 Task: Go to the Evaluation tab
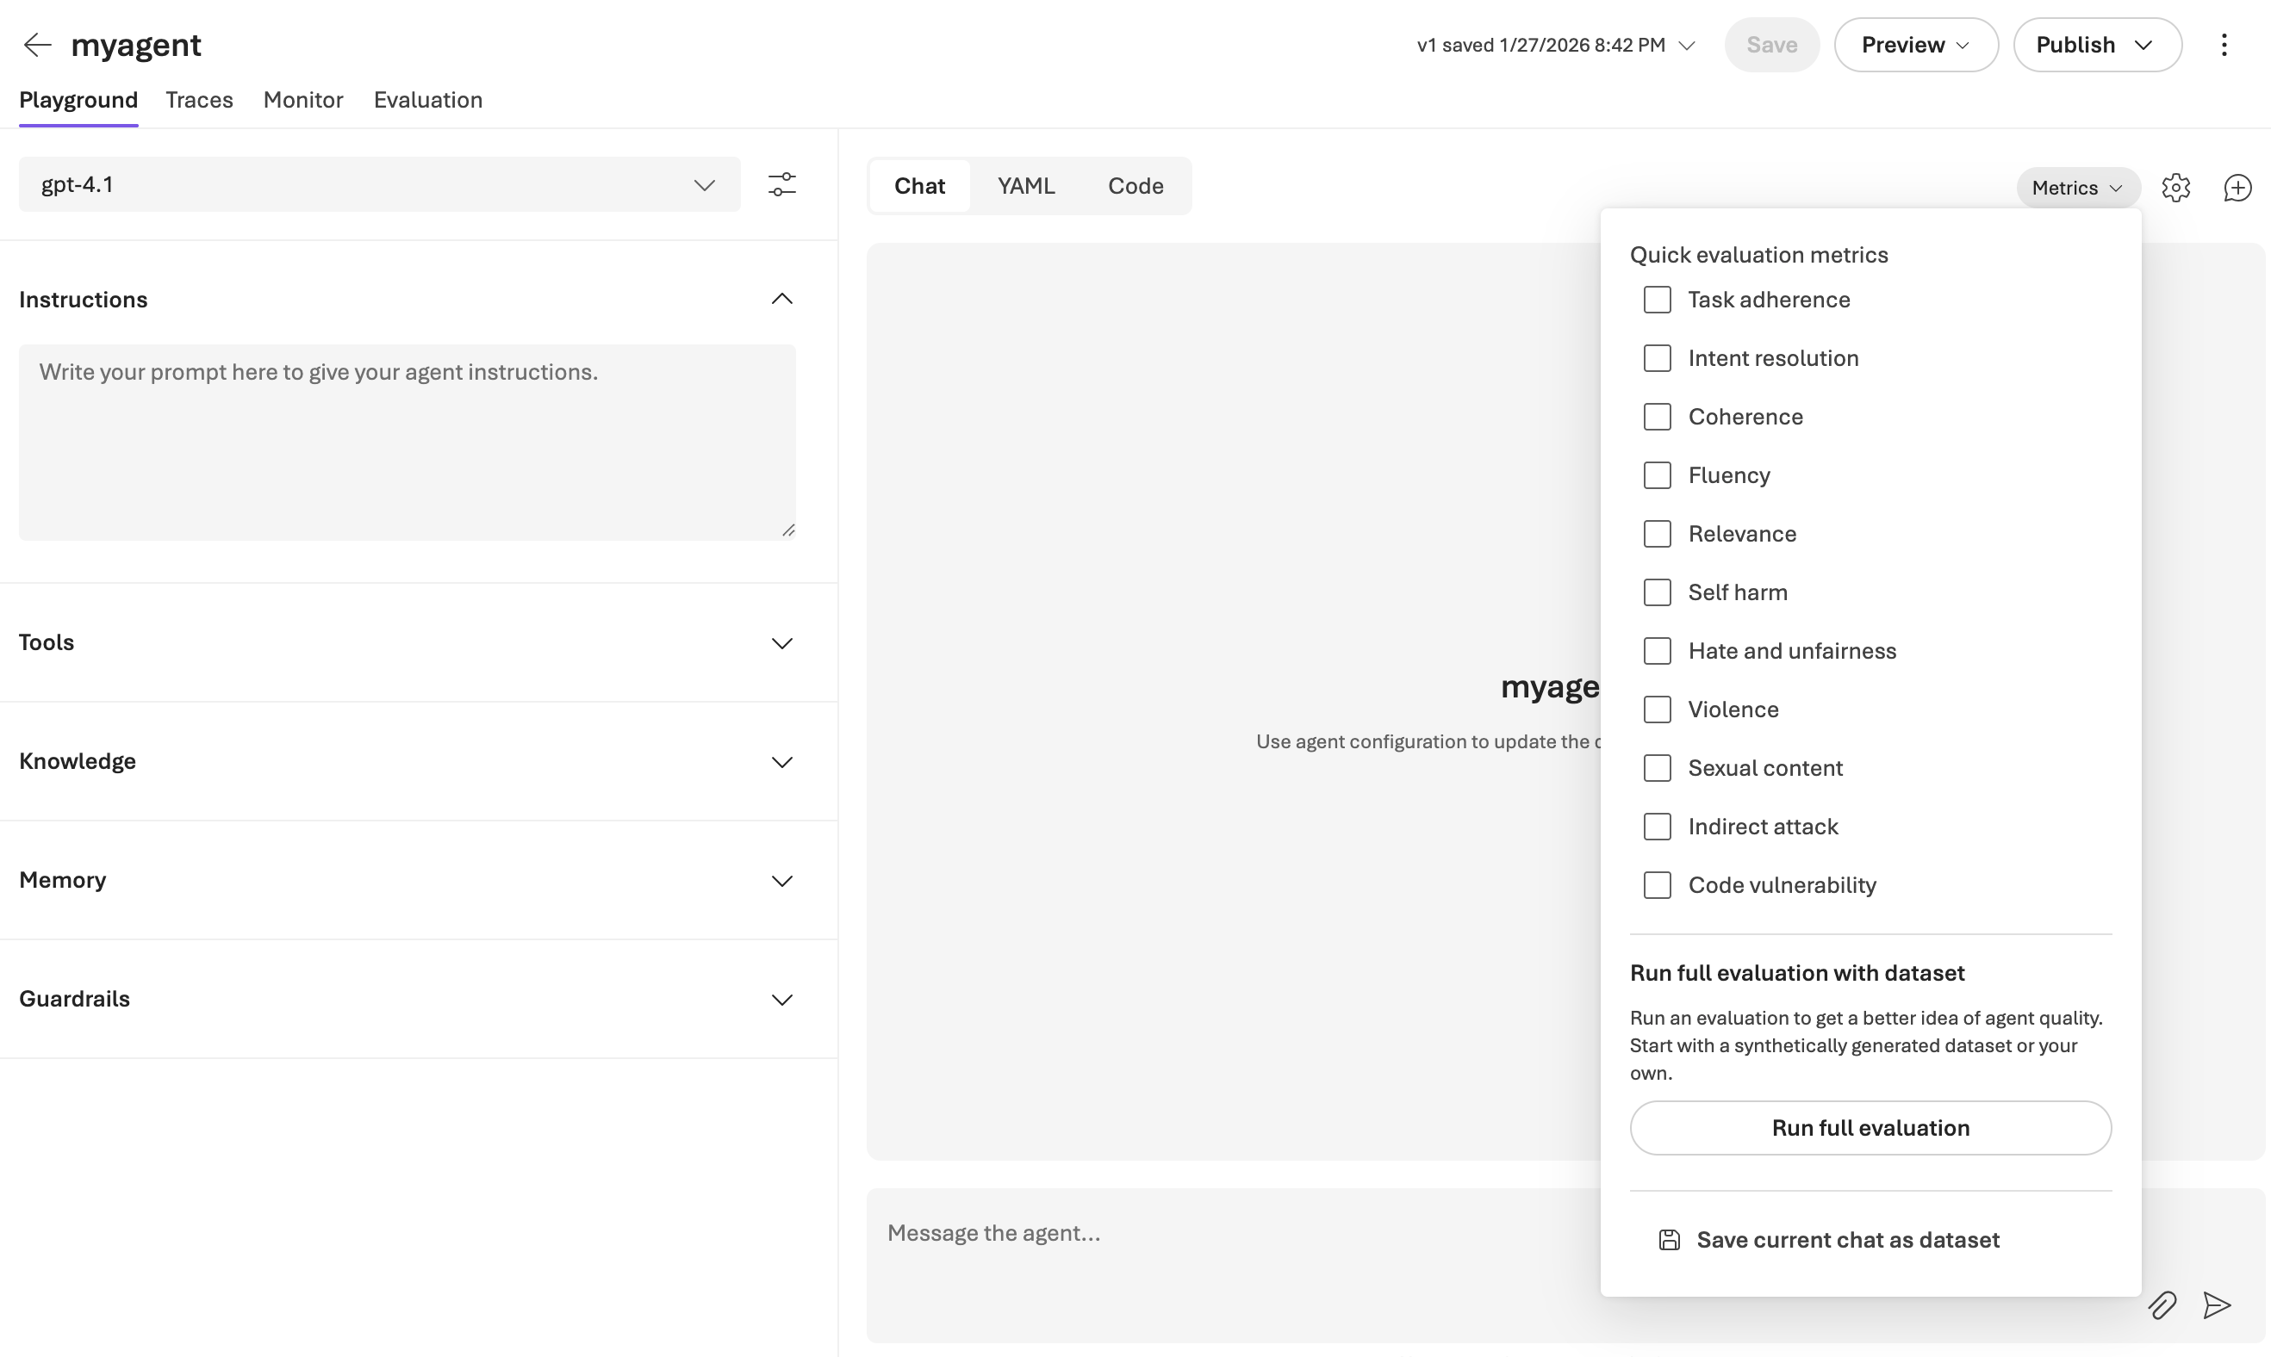click(428, 100)
